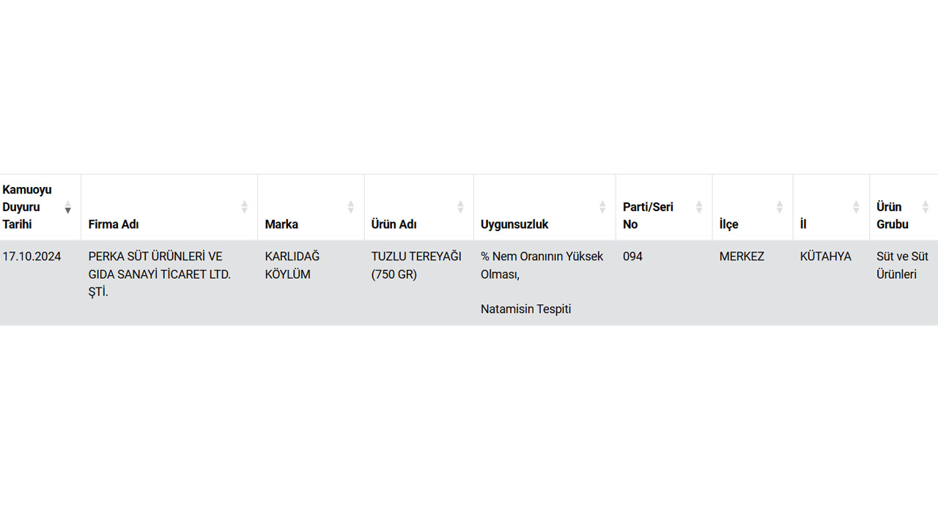Screen dimensions: 938x528
Task: Click the Natamisin Tespiti text
Action: point(525,309)
